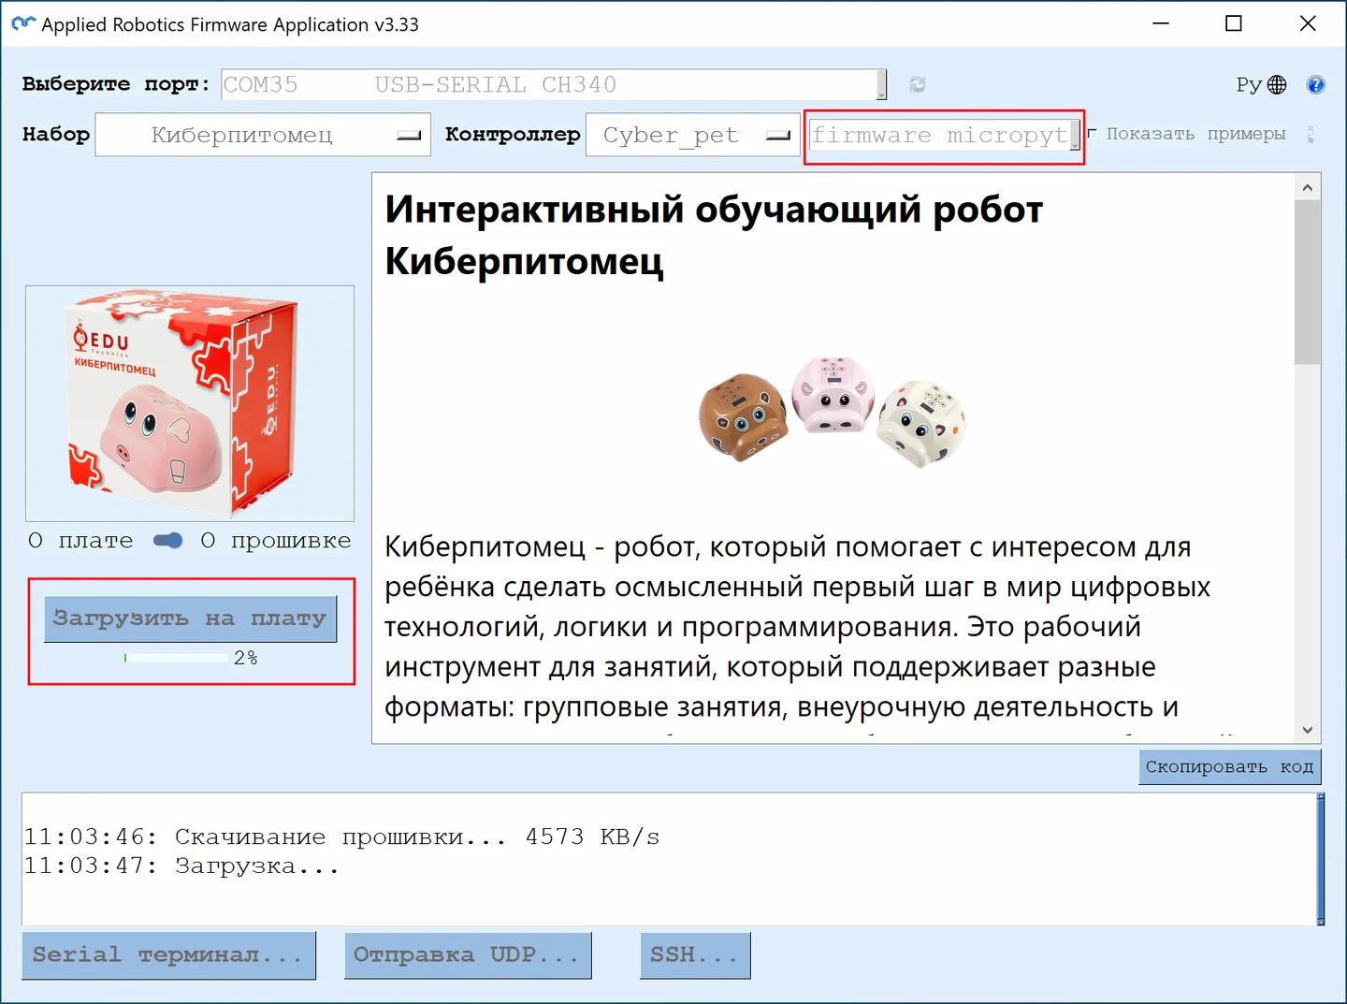Click the 'Набор' label
Screen dimensions: 1347x1004
tap(56, 134)
